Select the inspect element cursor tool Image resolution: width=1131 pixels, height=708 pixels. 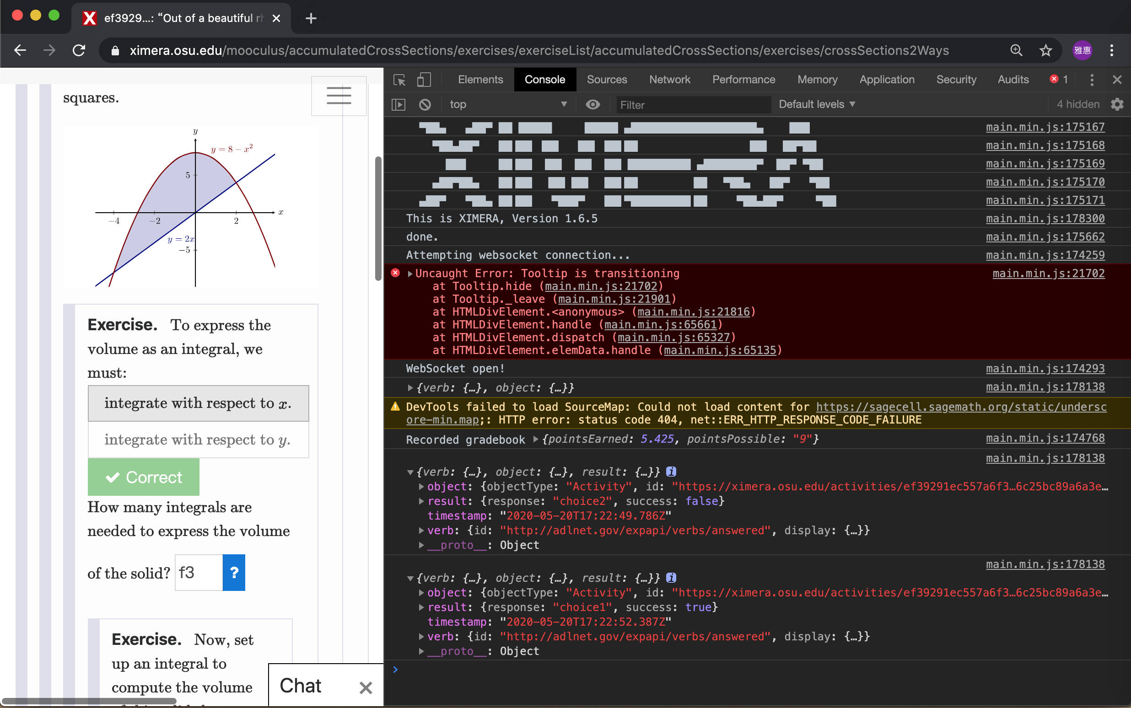399,80
